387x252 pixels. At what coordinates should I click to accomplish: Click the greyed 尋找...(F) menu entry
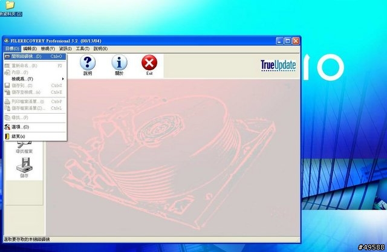click(35, 118)
